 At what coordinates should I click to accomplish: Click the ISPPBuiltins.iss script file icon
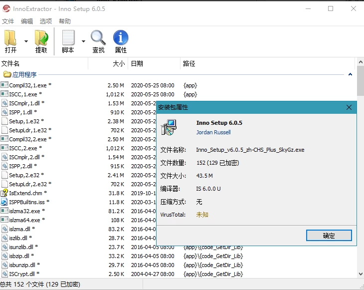coord(4,202)
